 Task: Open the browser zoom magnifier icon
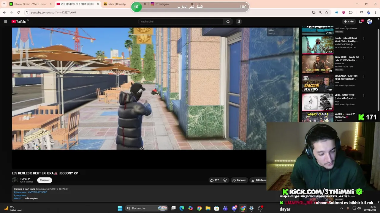click(x=320, y=12)
